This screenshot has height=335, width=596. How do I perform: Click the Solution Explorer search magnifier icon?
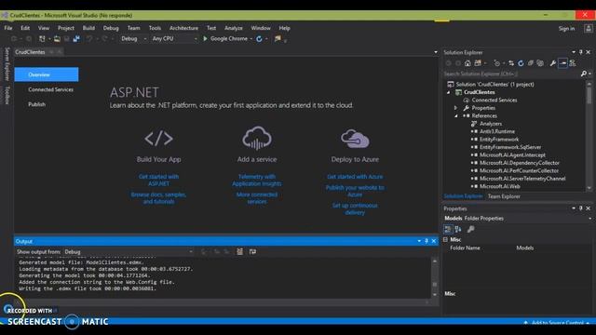click(584, 74)
